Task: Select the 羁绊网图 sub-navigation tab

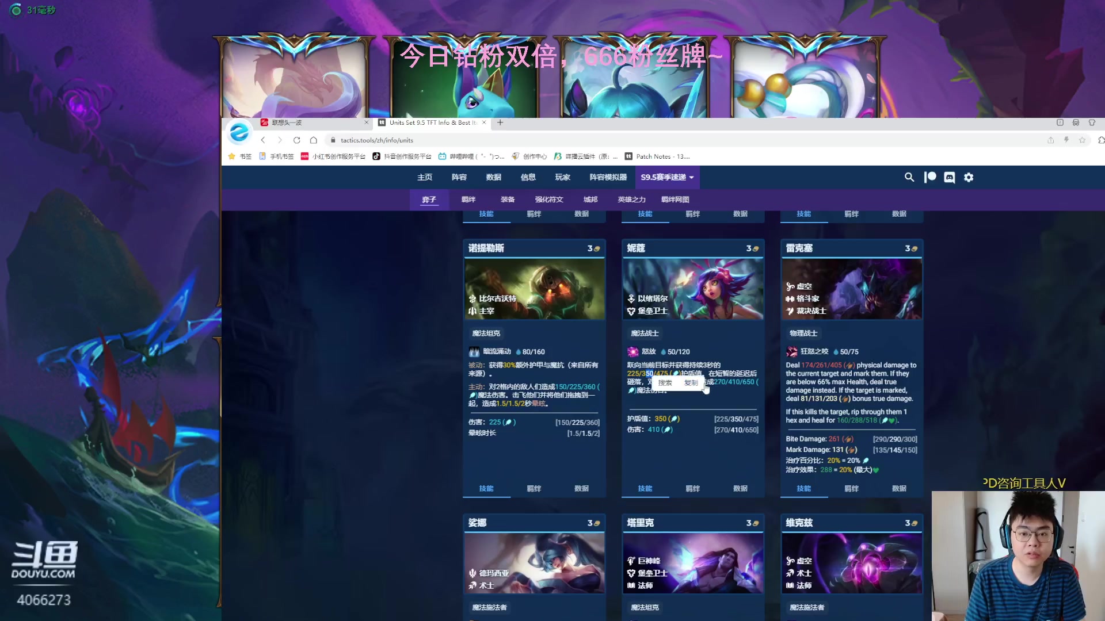Action: pos(675,200)
